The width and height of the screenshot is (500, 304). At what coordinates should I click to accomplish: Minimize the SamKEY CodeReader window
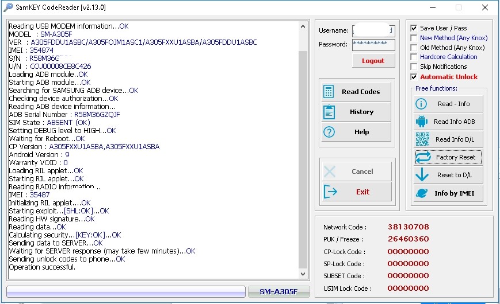pyautogui.click(x=433, y=7)
